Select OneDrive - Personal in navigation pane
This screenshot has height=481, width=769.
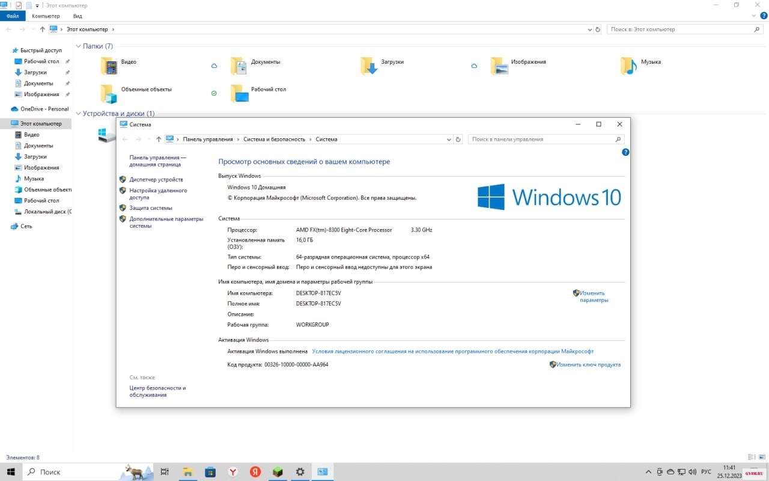click(44, 109)
